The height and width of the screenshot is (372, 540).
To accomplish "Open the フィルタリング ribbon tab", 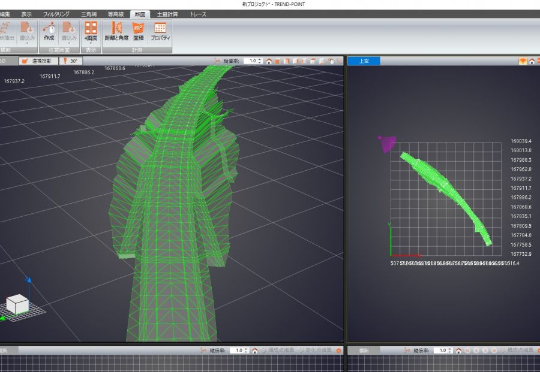I will tap(56, 14).
